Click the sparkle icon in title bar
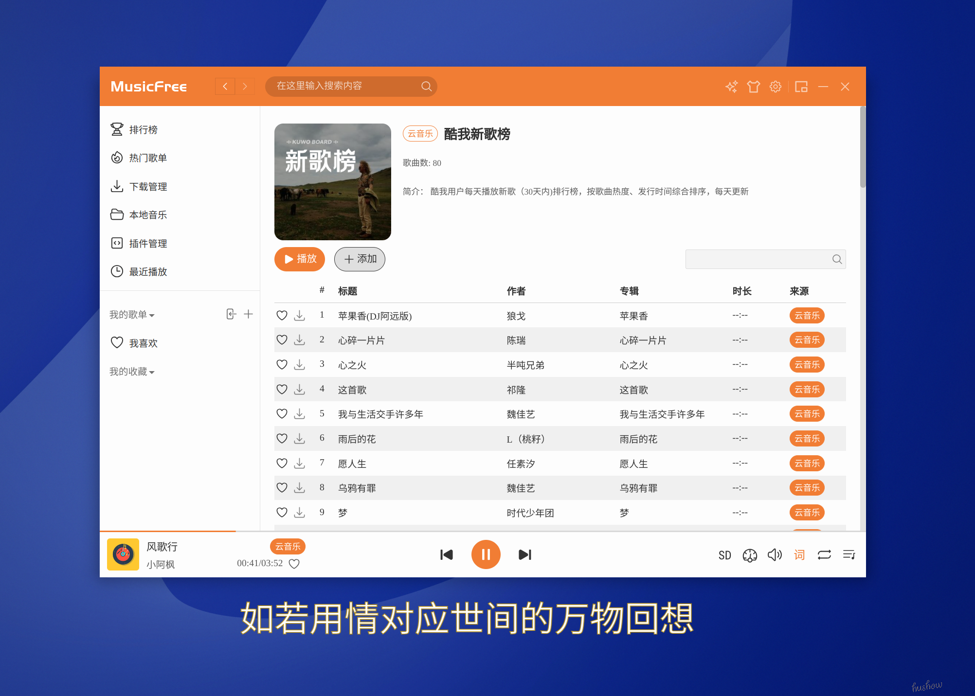Viewport: 975px width, 696px height. coord(731,87)
